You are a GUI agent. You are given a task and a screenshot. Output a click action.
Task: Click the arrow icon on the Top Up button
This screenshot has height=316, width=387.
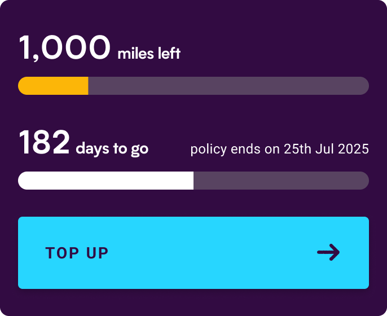coord(328,252)
